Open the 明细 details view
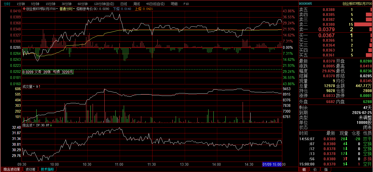 [x=174, y=4]
